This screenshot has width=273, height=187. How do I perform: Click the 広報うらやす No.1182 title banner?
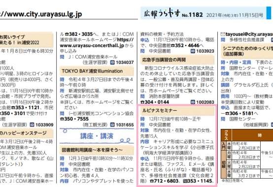(x=204, y=13)
